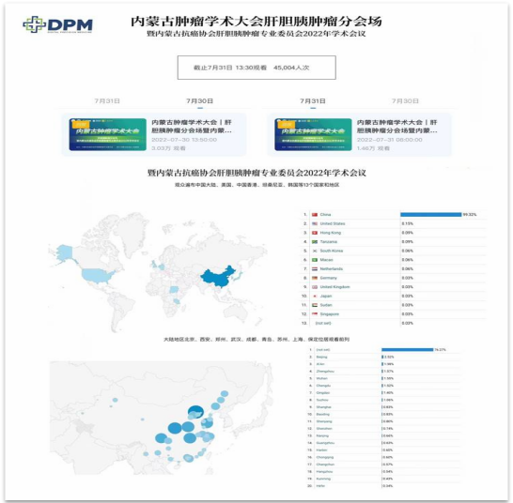Click the Netherlands flag icon

tap(315, 269)
